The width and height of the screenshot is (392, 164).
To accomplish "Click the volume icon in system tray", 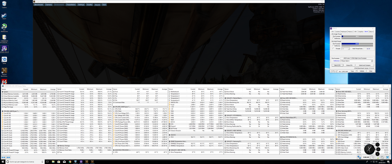I will click(x=377, y=162).
